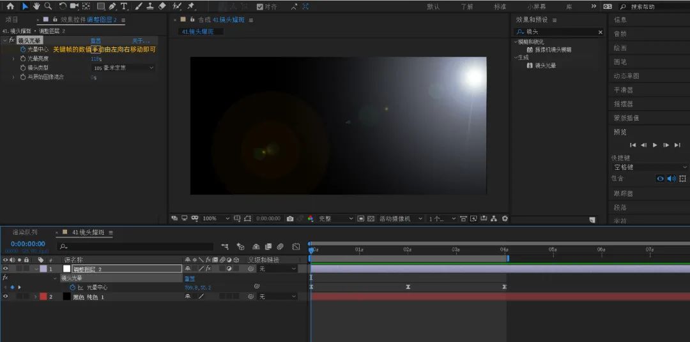
Task: Select the 摄像机镜头模糊 effect preset
Action: tap(553, 50)
